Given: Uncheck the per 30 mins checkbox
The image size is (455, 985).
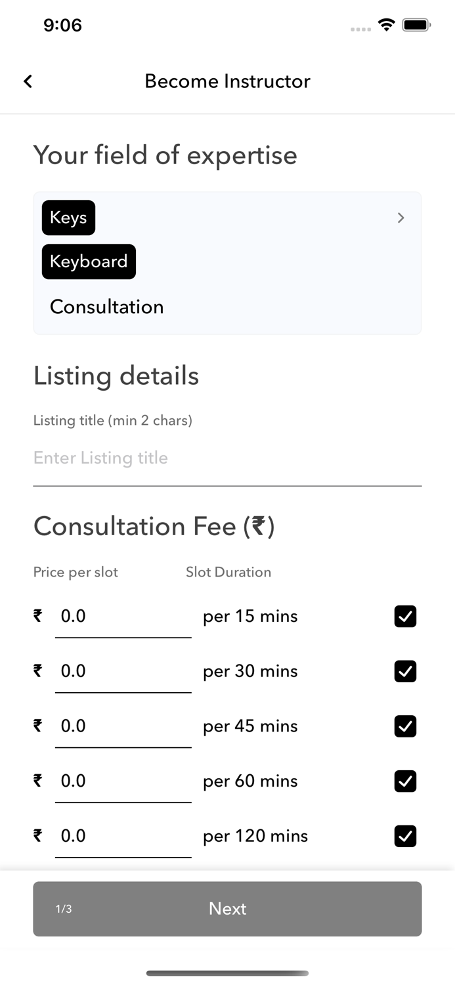Looking at the screenshot, I should coord(405,671).
